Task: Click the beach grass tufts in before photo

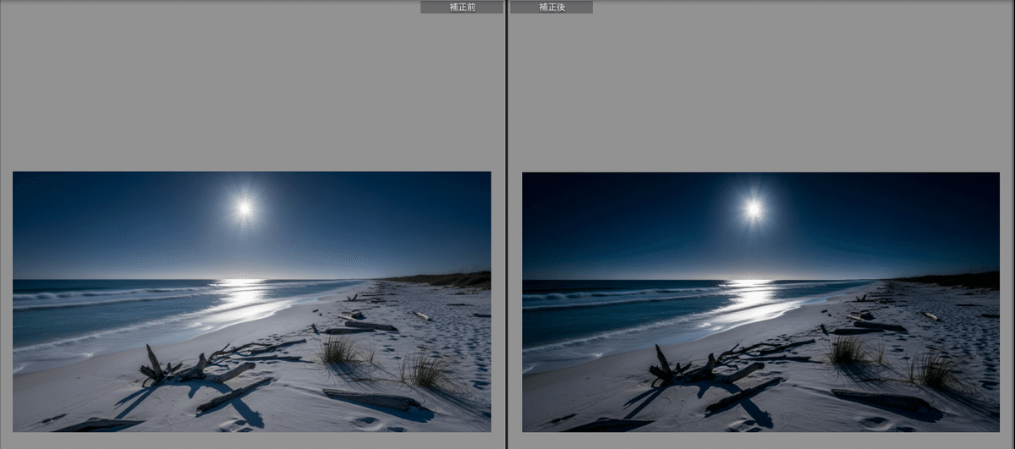Action: pyautogui.click(x=340, y=350)
